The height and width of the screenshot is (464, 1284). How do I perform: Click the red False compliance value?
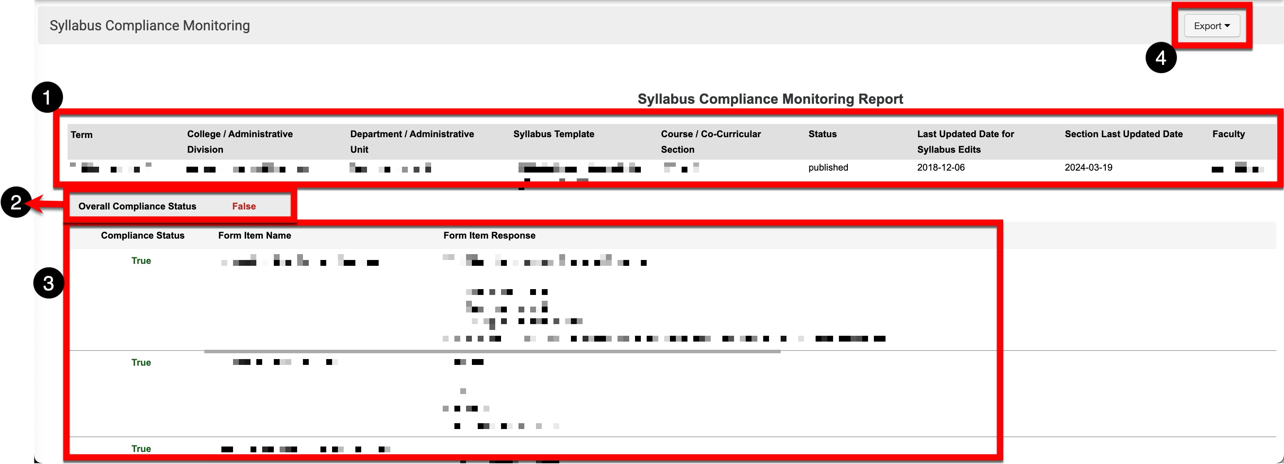[x=244, y=207]
